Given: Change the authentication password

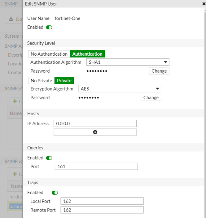Looking at the screenshot, I should click(159, 71).
